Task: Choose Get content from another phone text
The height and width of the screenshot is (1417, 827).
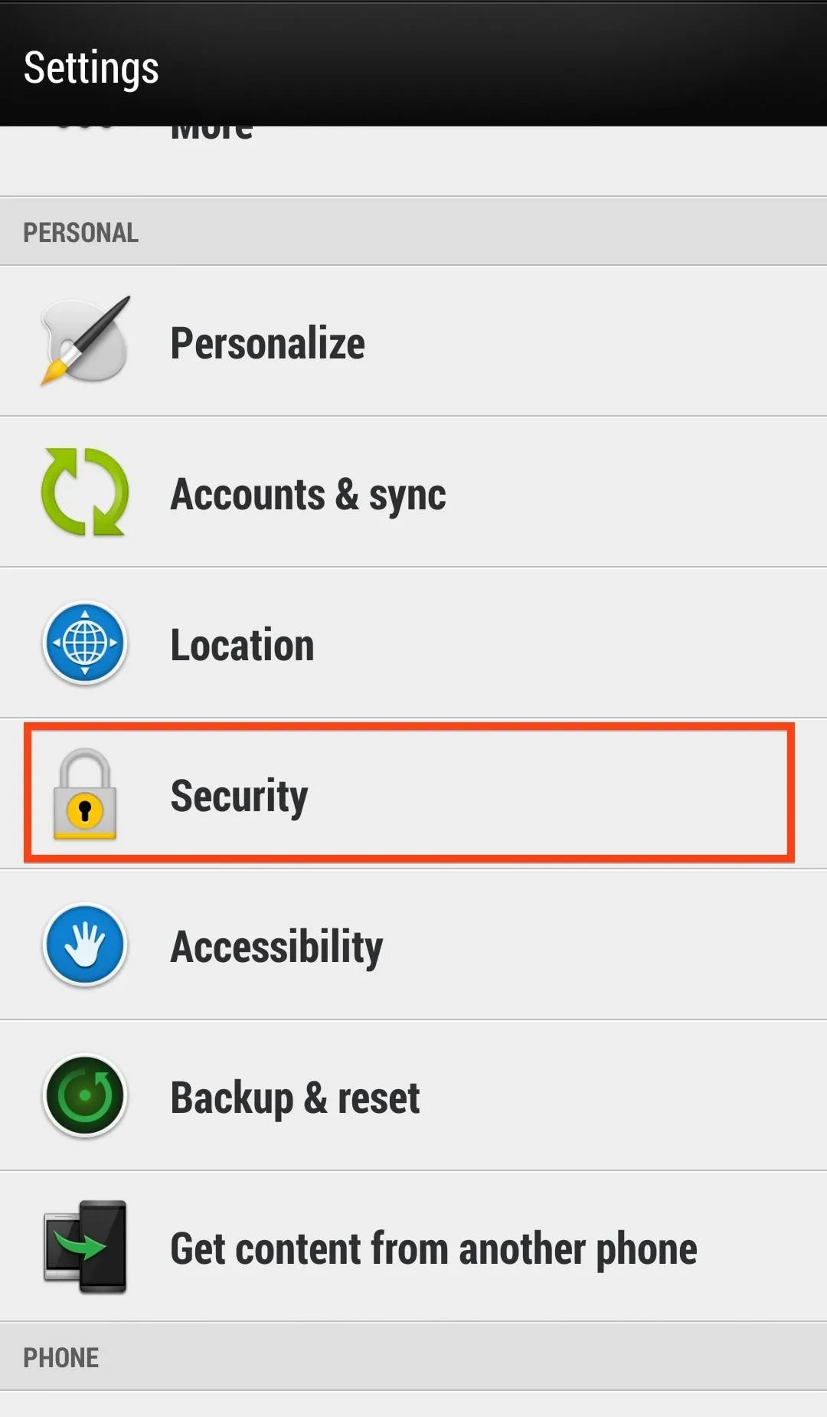Action: pyautogui.click(x=433, y=1248)
